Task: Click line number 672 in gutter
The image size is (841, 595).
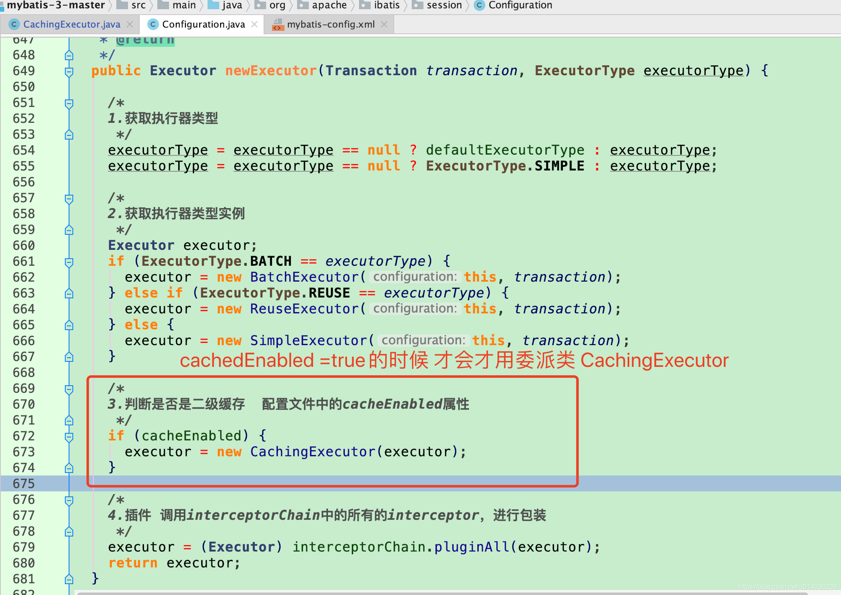Action: 24,436
